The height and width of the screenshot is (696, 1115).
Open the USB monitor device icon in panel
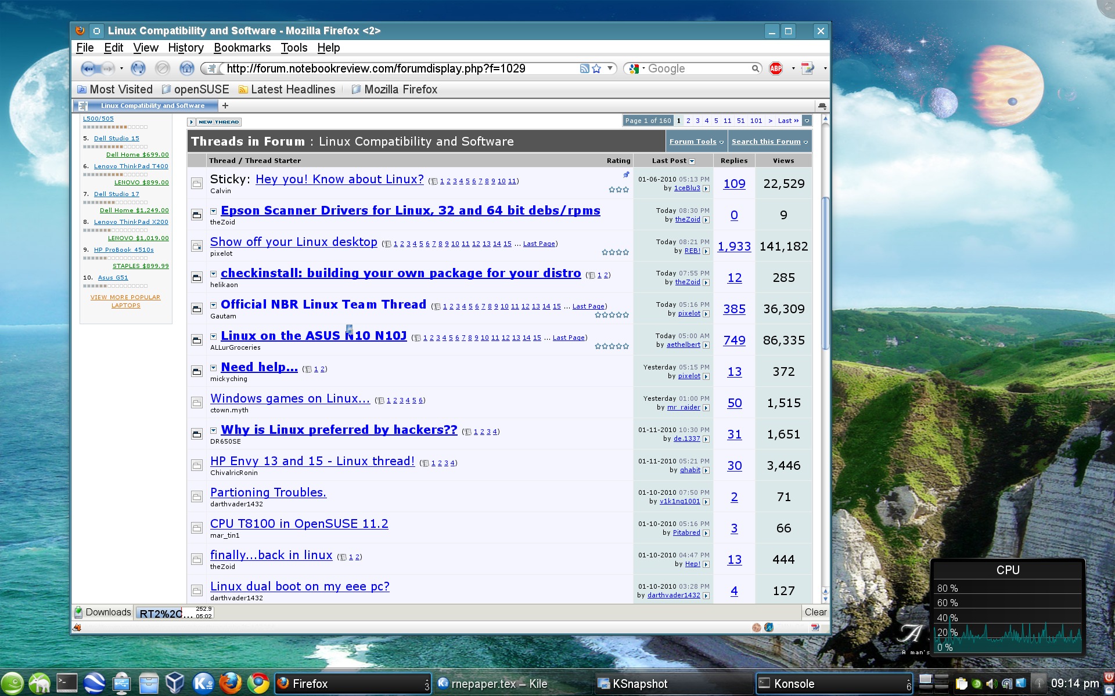click(121, 683)
